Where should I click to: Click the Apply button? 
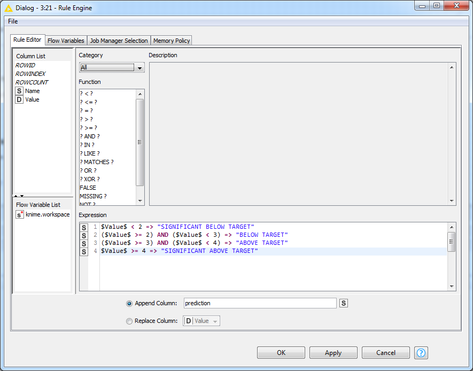coord(334,353)
